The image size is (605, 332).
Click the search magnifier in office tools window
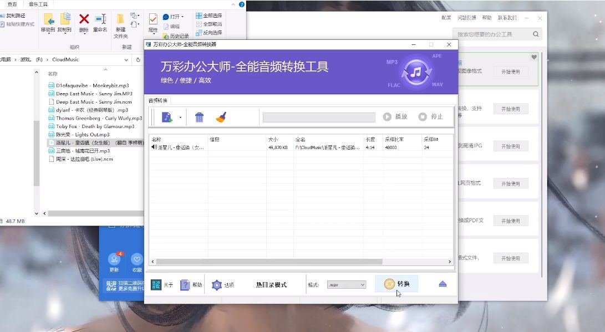[536, 34]
